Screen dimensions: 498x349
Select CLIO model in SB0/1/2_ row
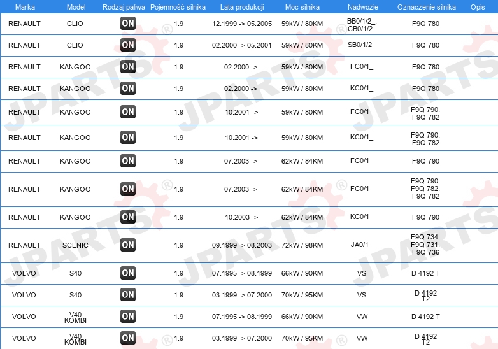coord(75,45)
